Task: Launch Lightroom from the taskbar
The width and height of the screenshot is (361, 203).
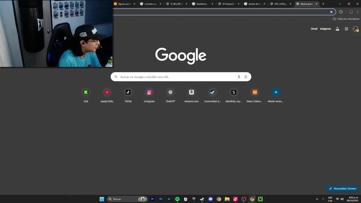Action: tap(169, 199)
